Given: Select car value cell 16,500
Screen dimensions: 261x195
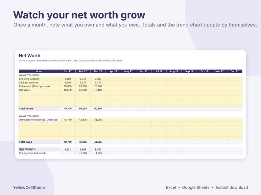Looking at the screenshot, I should (68, 90).
